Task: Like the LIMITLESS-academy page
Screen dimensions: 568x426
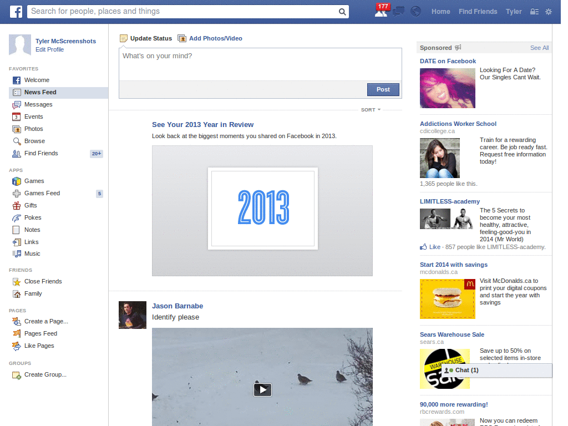Action: pos(430,247)
